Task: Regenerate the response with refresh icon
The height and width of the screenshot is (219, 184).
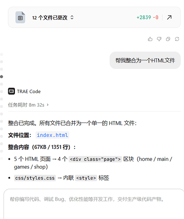Action: click(x=177, y=39)
